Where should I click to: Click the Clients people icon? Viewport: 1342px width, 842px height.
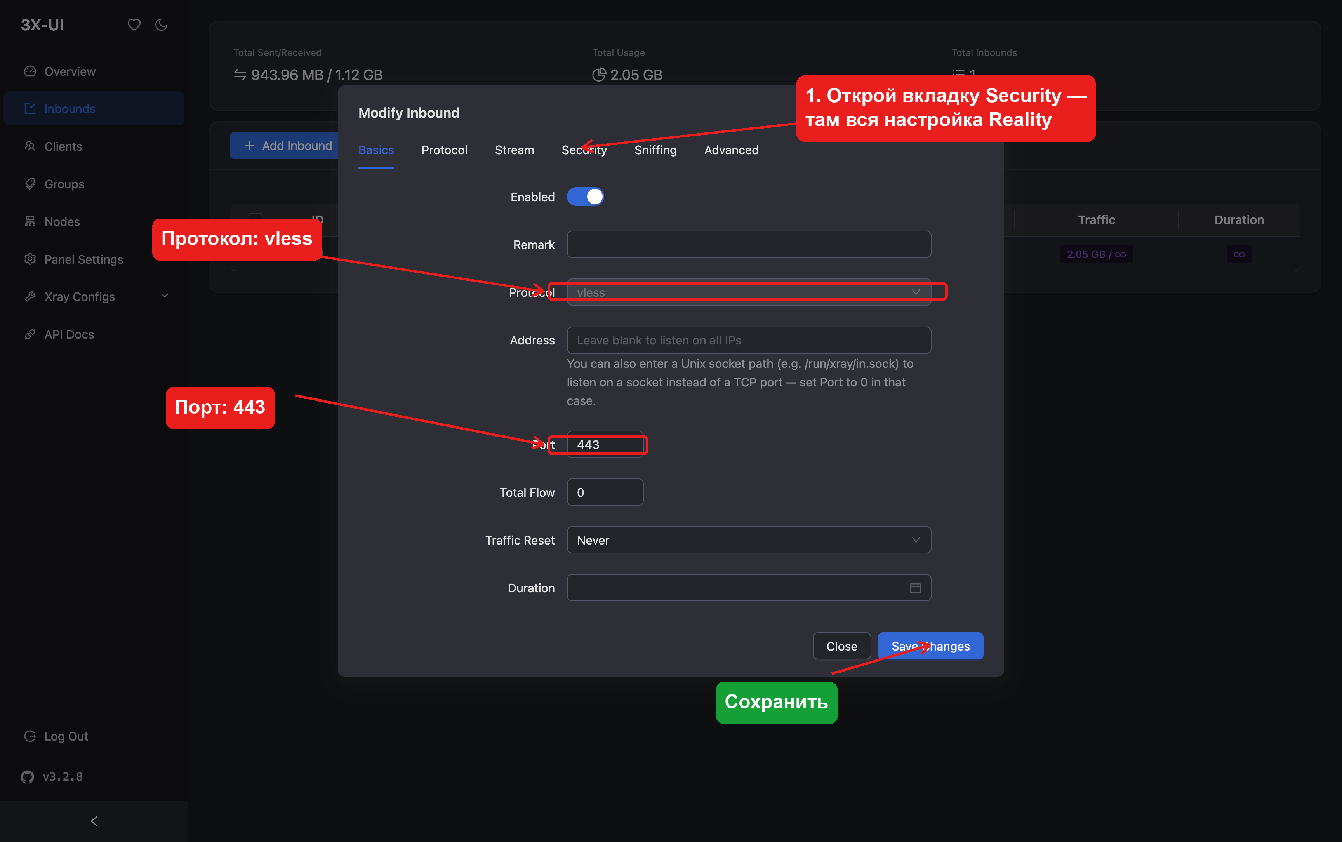point(30,146)
